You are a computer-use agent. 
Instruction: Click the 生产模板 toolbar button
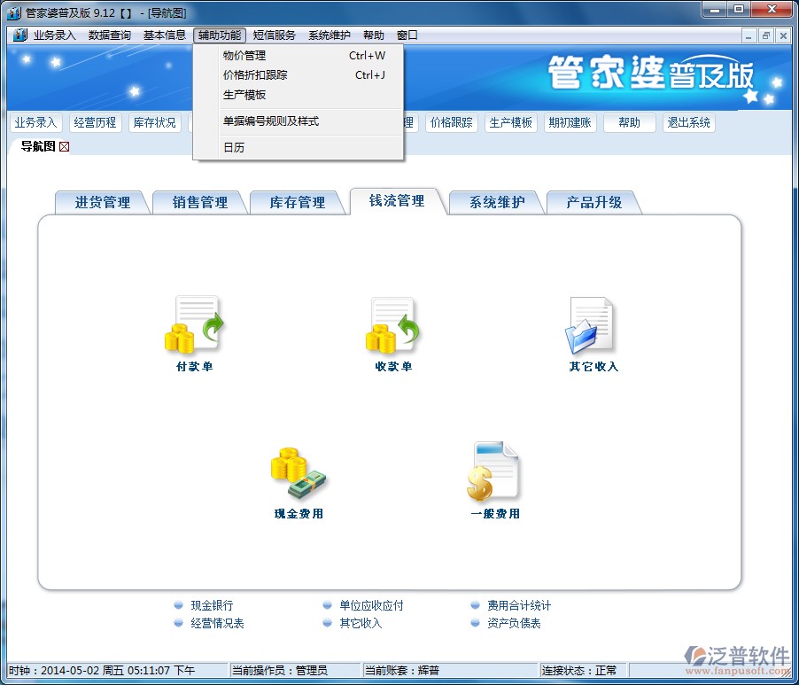pos(510,123)
